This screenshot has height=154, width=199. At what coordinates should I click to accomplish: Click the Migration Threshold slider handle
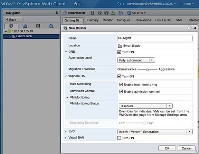pos(147,69)
